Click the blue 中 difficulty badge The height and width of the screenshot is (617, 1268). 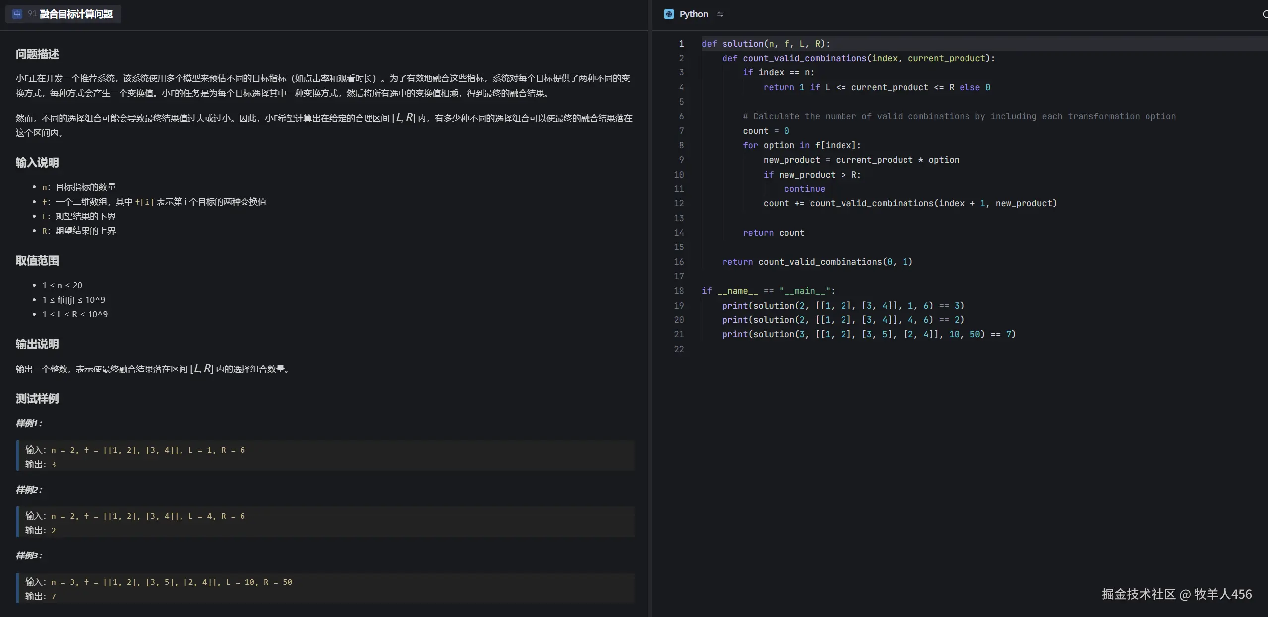[17, 14]
